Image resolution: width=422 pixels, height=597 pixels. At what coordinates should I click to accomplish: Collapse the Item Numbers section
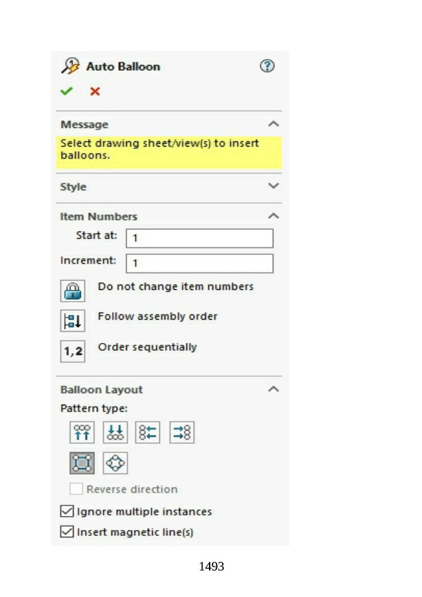273,216
